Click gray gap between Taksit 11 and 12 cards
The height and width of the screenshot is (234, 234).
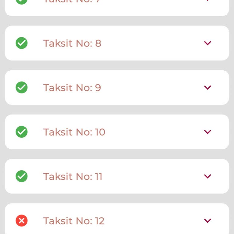(117, 198)
